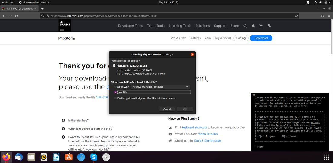333x163 pixels.
Task: Open the Learn link in PhpStorm nav
Action: [207, 38]
